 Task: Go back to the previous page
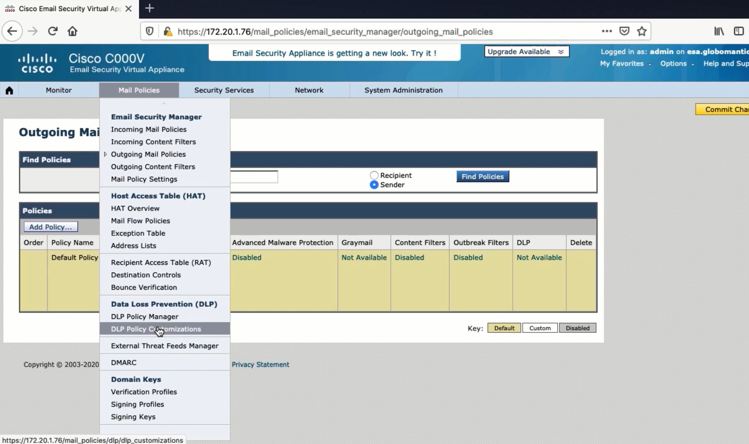point(12,31)
